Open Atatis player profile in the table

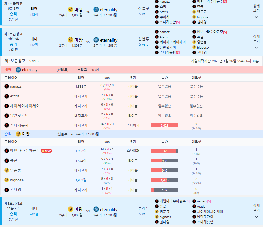click(15, 96)
